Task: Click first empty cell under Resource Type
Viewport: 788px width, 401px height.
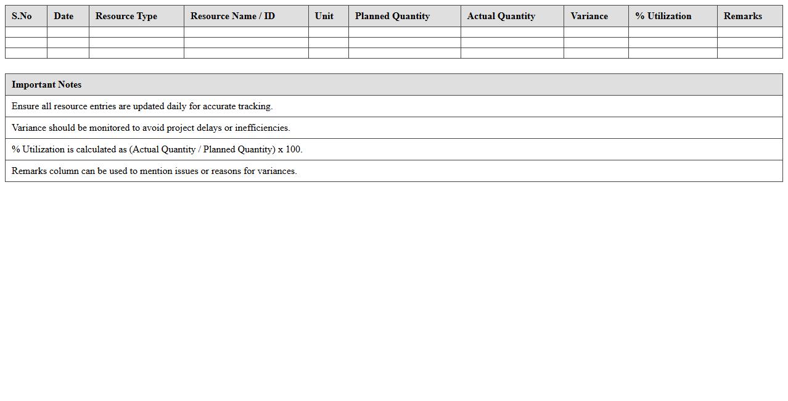Action: [x=136, y=32]
